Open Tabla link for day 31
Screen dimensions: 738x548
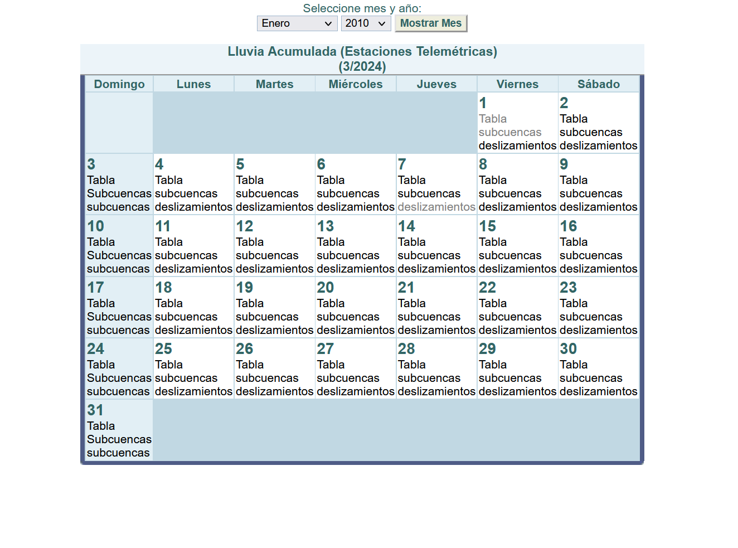(x=101, y=426)
